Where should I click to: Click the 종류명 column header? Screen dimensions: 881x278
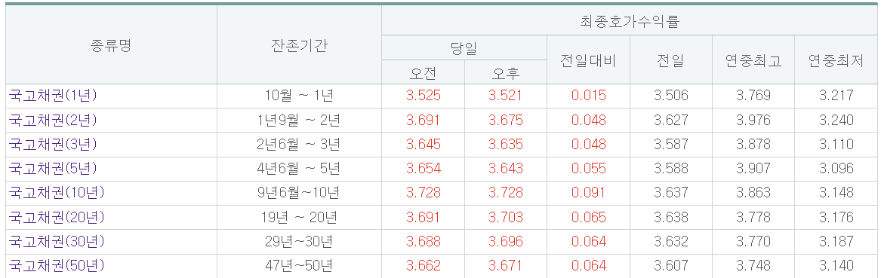tap(111, 45)
